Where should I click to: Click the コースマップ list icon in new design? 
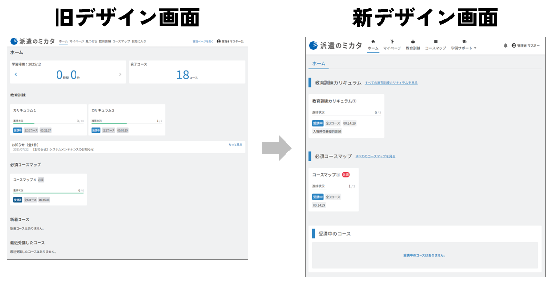click(435, 41)
